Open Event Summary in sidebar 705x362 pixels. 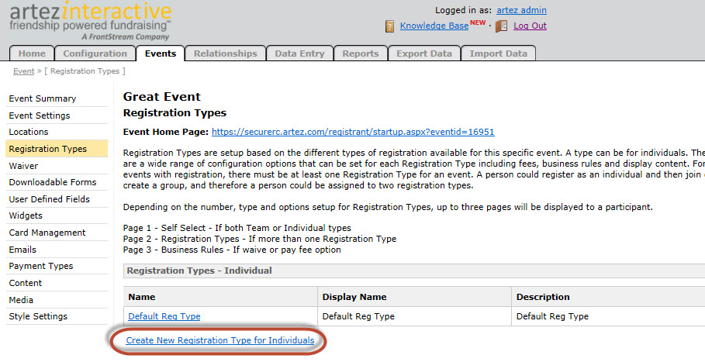57,98
